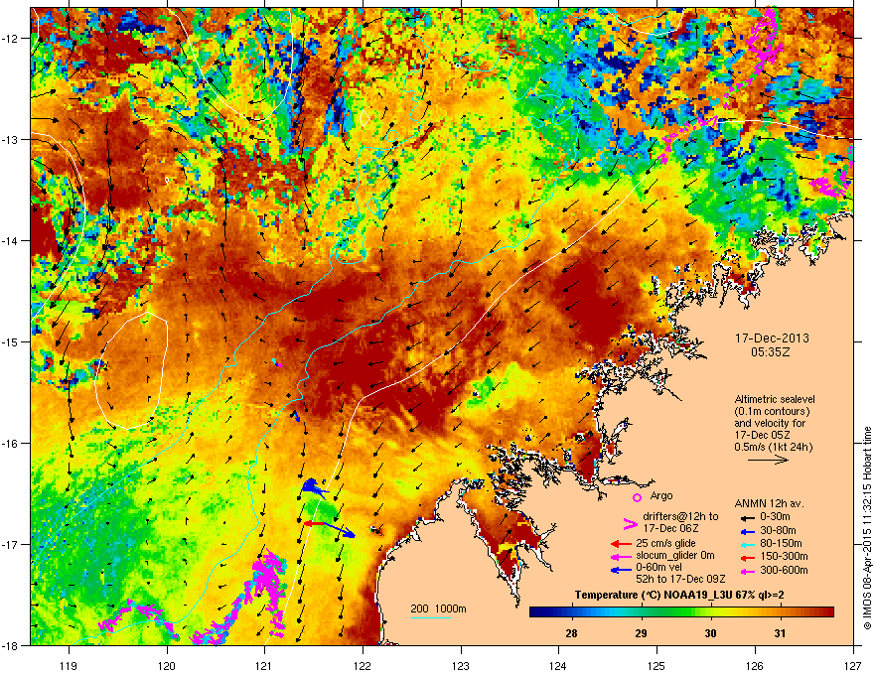The image size is (874, 675).
Task: Select the magenta slocum_glider 0m arrow symbol
Action: tap(621, 556)
